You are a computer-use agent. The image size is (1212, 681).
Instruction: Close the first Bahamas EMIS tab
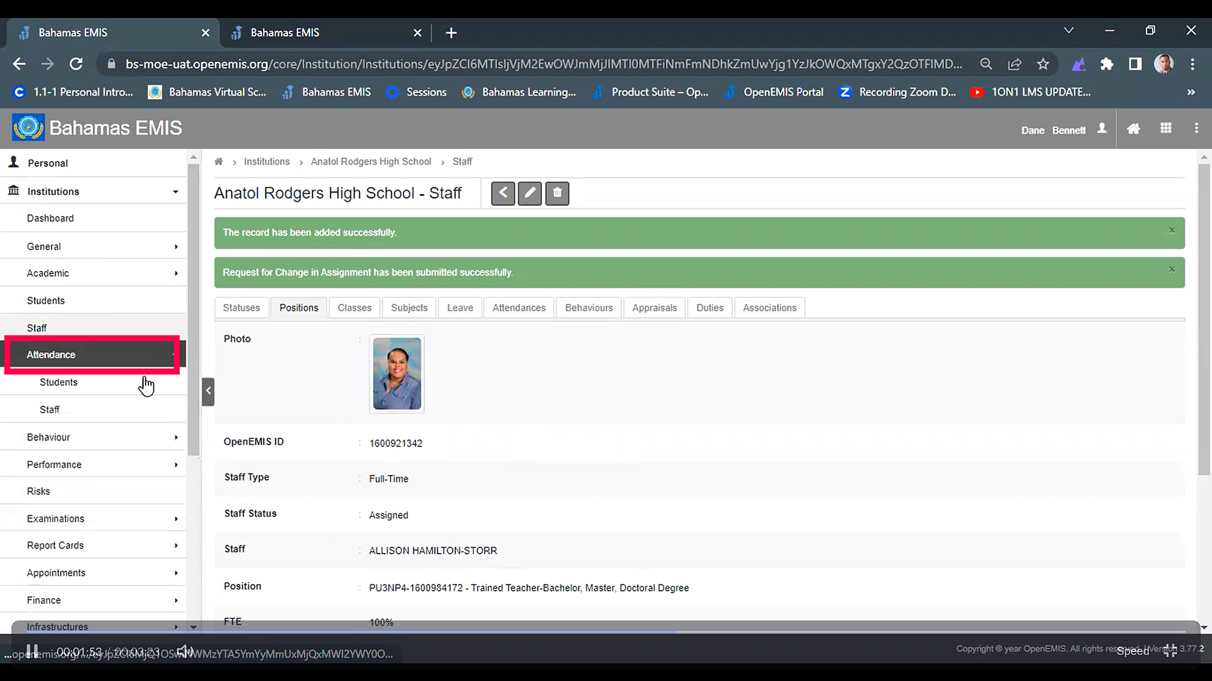pos(205,33)
